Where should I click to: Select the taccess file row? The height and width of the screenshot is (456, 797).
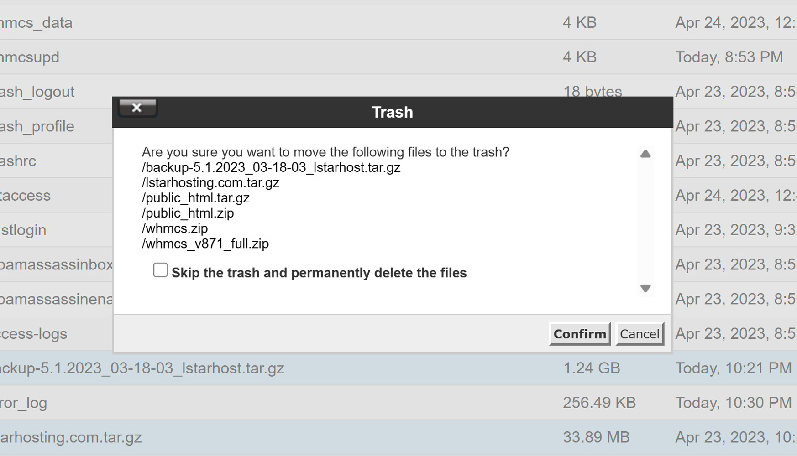(x=26, y=196)
